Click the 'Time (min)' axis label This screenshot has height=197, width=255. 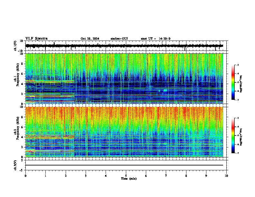129,179
